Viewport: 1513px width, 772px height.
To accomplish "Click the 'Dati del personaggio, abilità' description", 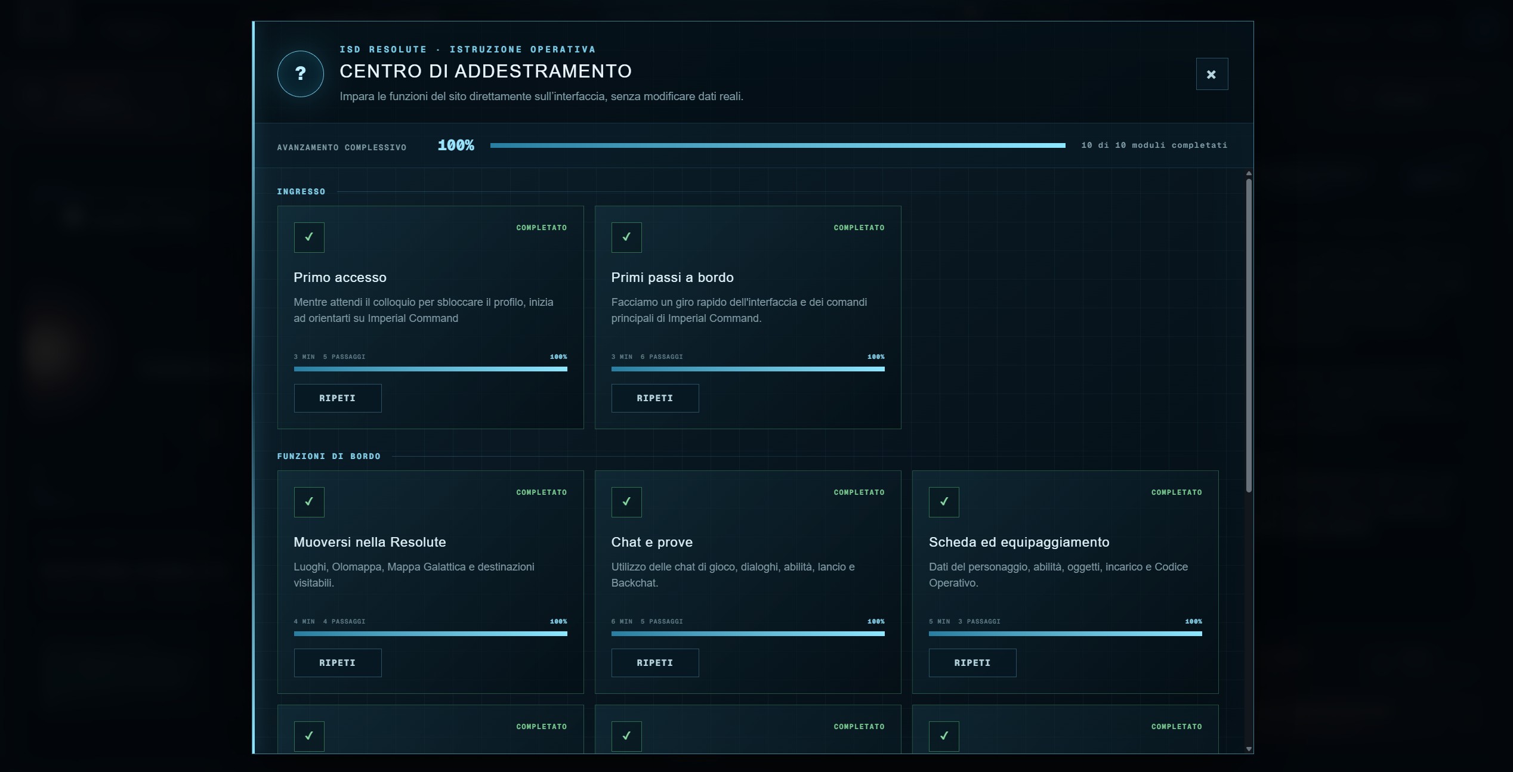I will pos(1058,575).
